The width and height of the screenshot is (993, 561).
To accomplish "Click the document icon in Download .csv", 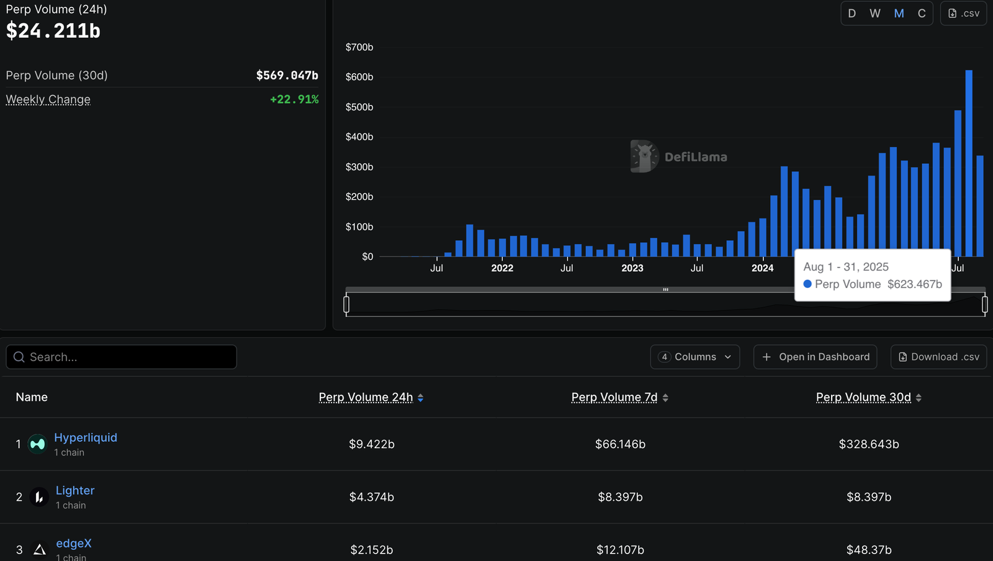I will pyautogui.click(x=903, y=357).
